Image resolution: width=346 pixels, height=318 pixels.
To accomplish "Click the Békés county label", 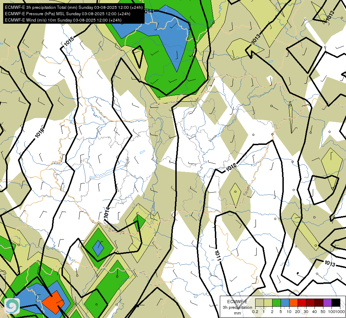I will (247, 190).
